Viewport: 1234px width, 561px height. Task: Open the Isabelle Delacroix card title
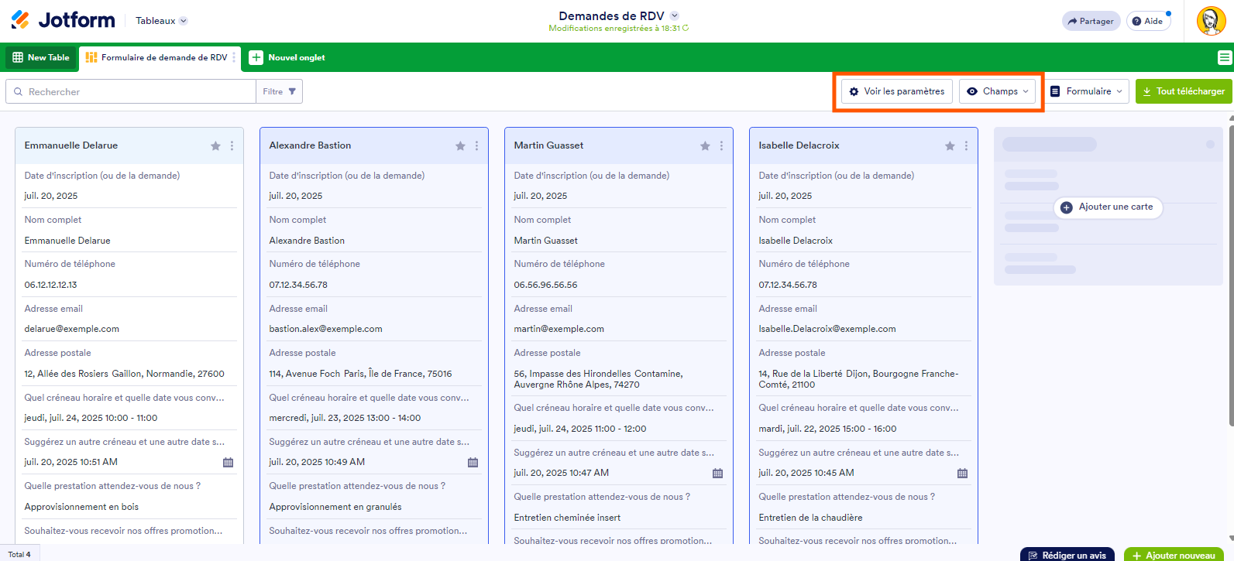tap(799, 145)
